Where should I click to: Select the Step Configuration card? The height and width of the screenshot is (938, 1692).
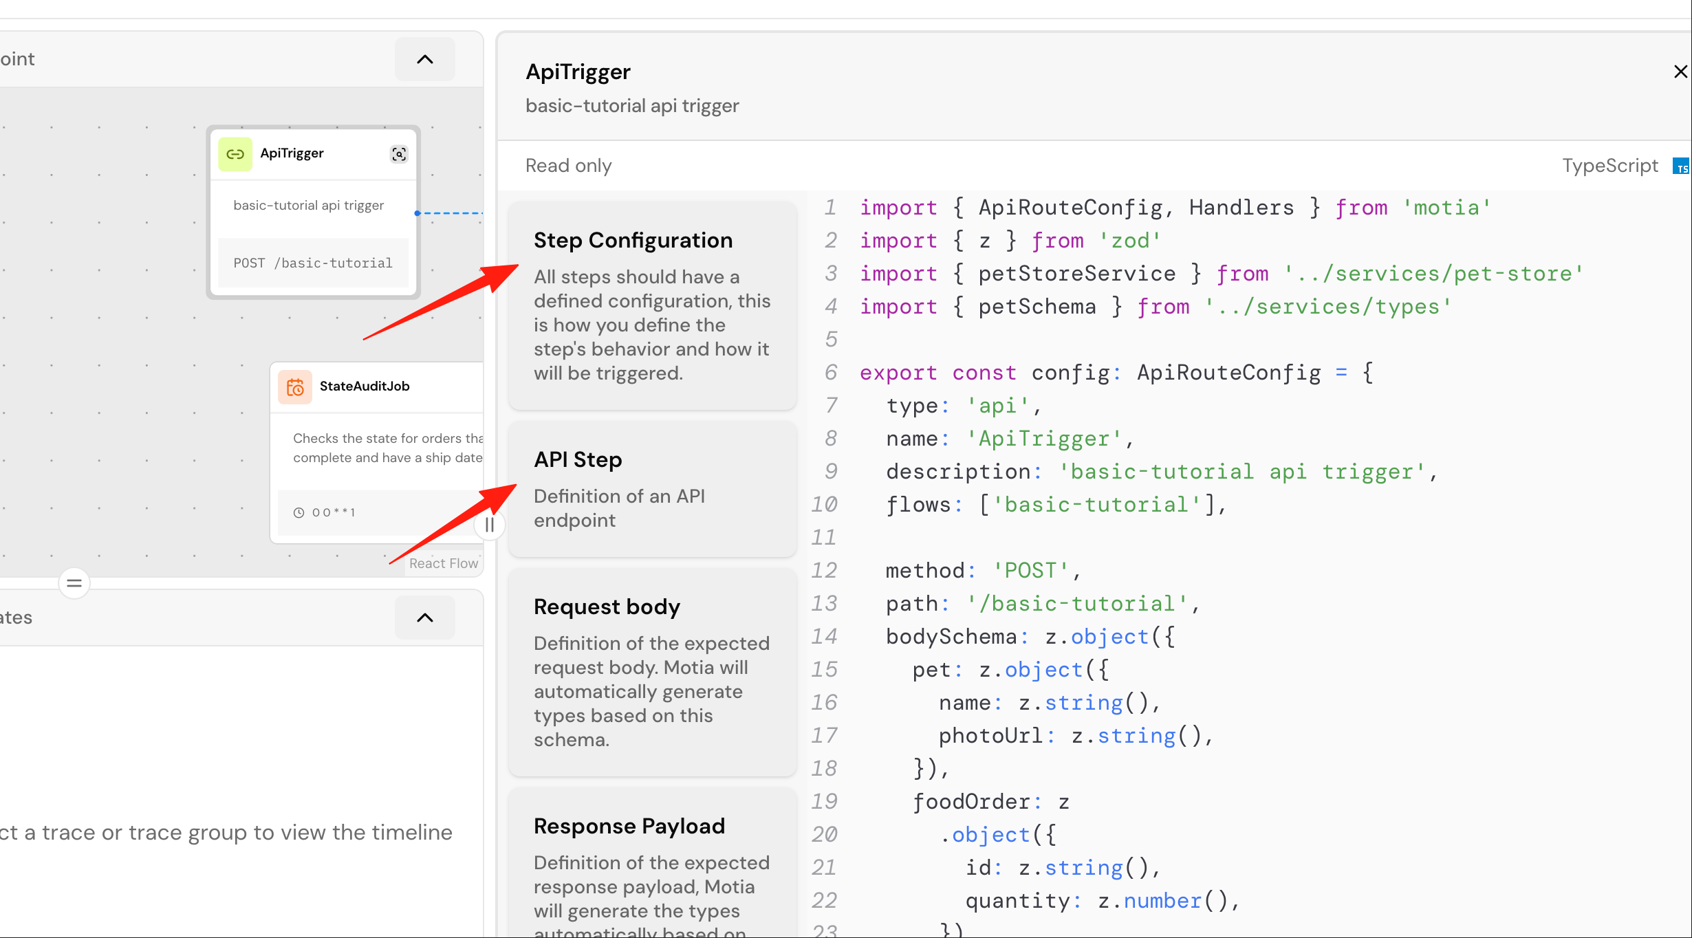pos(652,306)
